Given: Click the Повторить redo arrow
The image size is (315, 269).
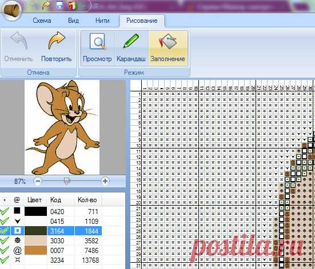Looking at the screenshot, I should point(57,41).
